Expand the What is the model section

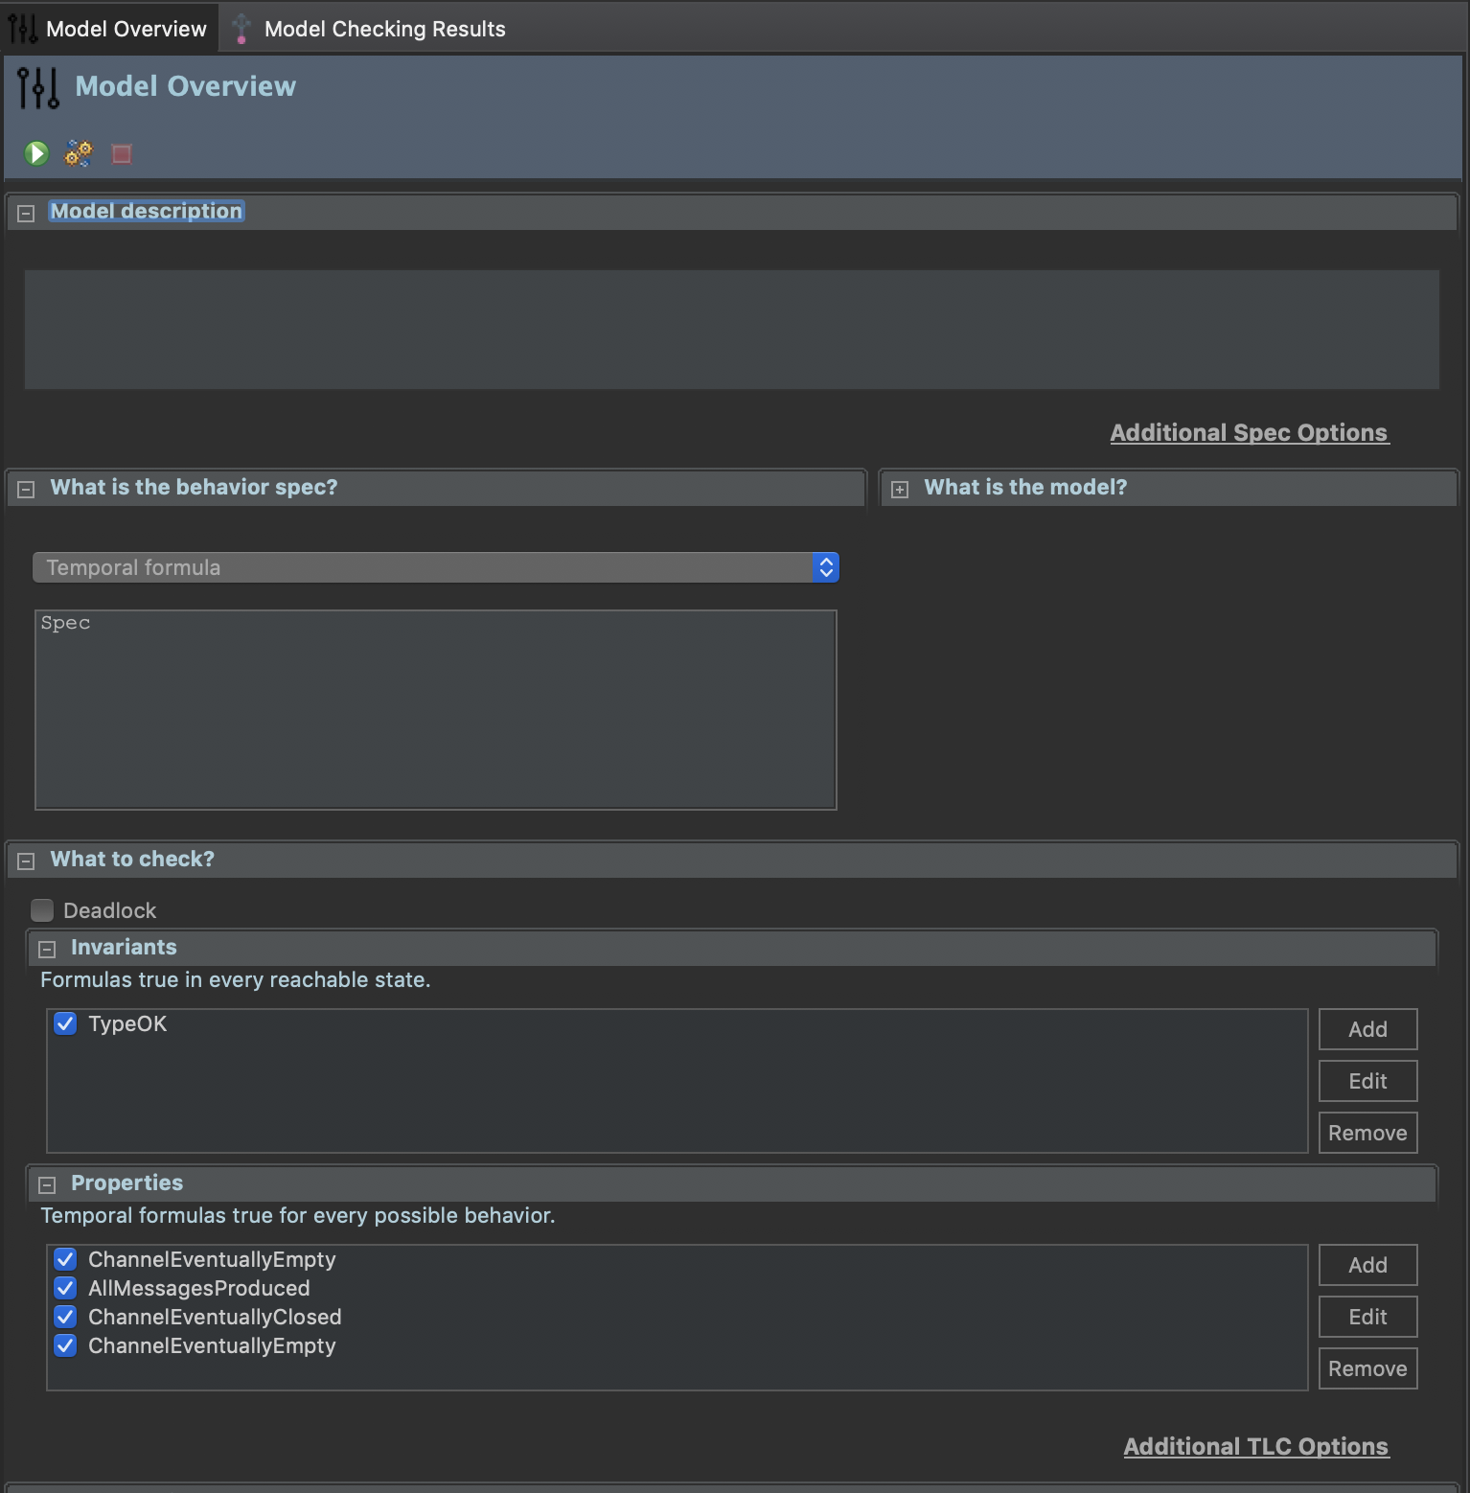[x=900, y=489]
